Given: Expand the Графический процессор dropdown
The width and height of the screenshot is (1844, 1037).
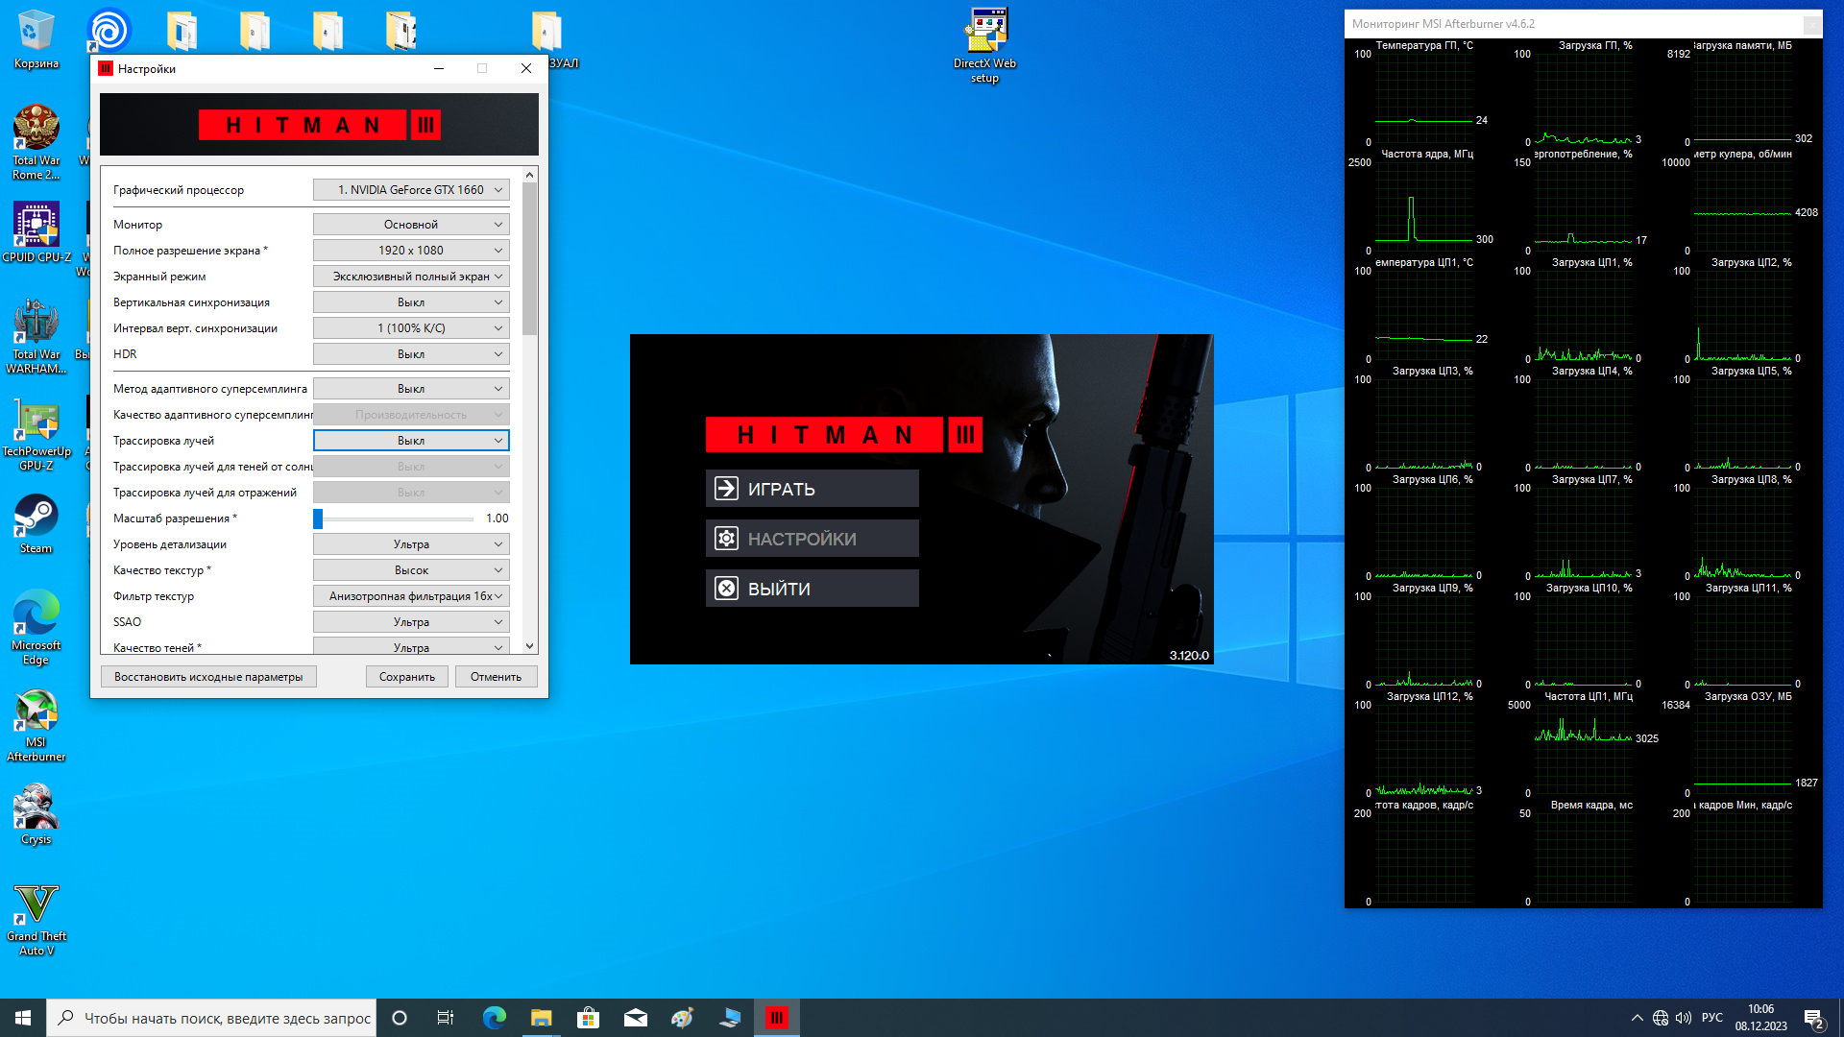Looking at the screenshot, I should click(x=411, y=190).
